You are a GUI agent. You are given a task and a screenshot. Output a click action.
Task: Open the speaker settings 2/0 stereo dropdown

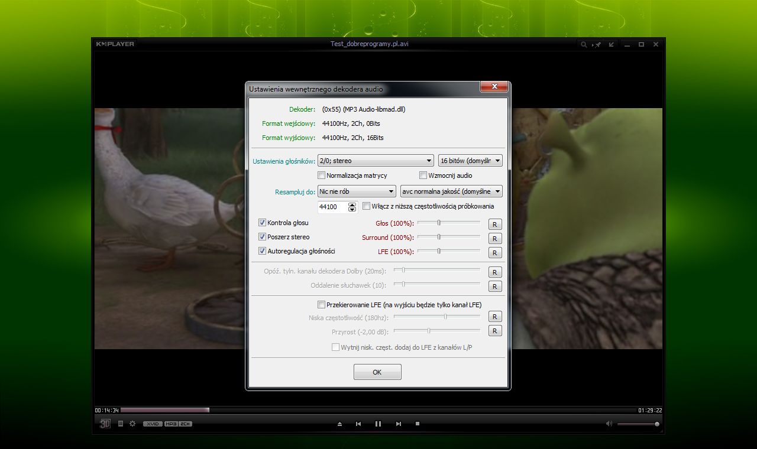[x=376, y=161]
